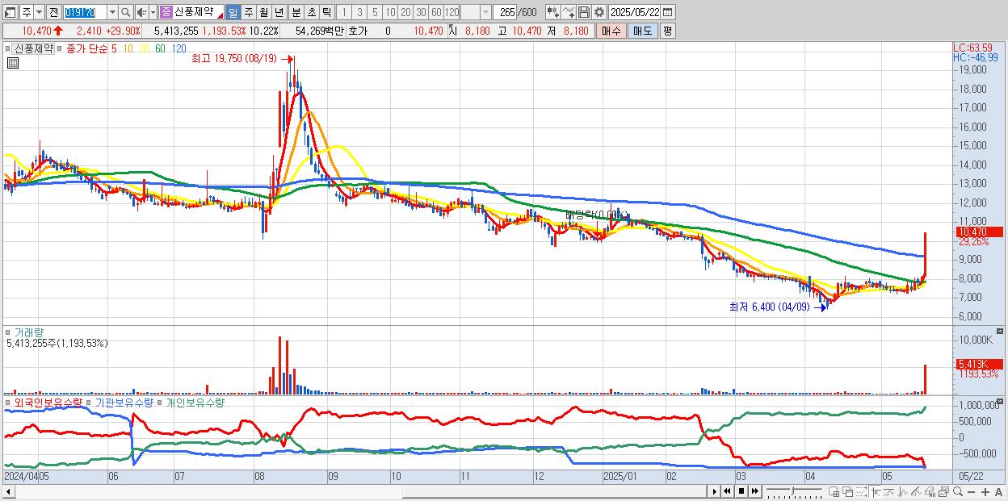Select interval 30 button
1008x501 pixels.
click(421, 12)
